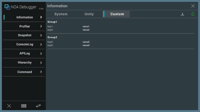
Task: Close the debugger via bottom-left X icon
Action: click(x=9, y=106)
